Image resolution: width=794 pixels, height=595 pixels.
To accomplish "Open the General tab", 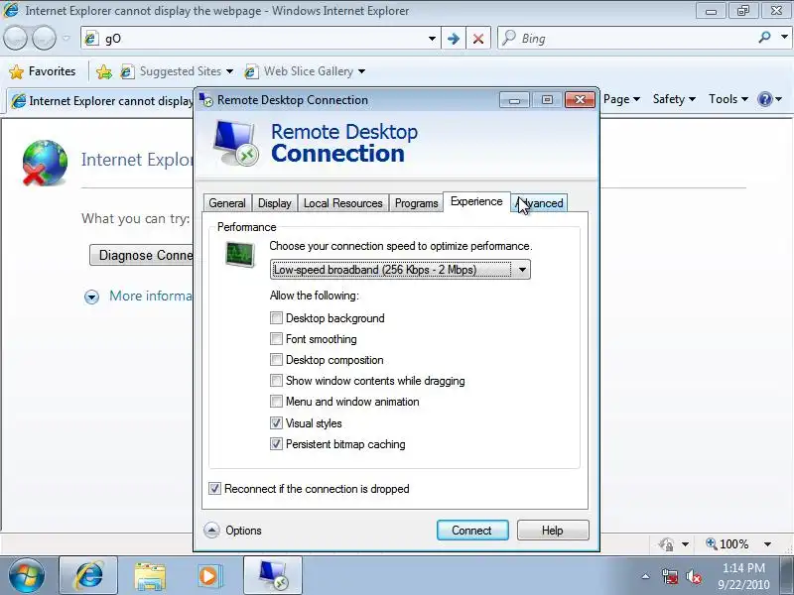I will pos(227,203).
